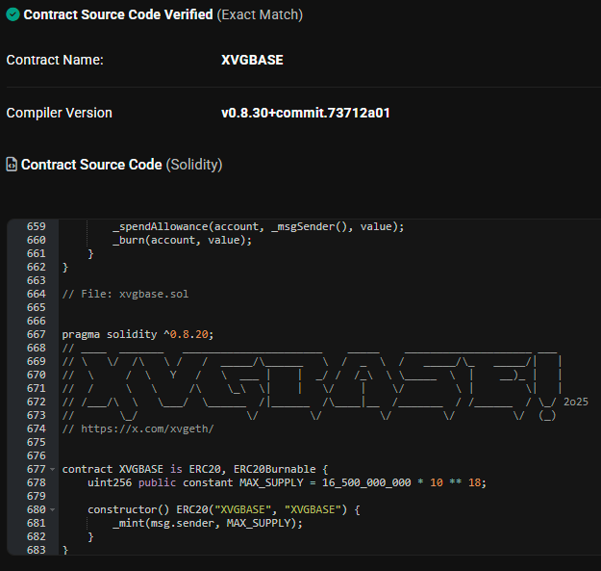Click line number 683 in the gutter
The height and width of the screenshot is (571, 601).
pyautogui.click(x=37, y=550)
